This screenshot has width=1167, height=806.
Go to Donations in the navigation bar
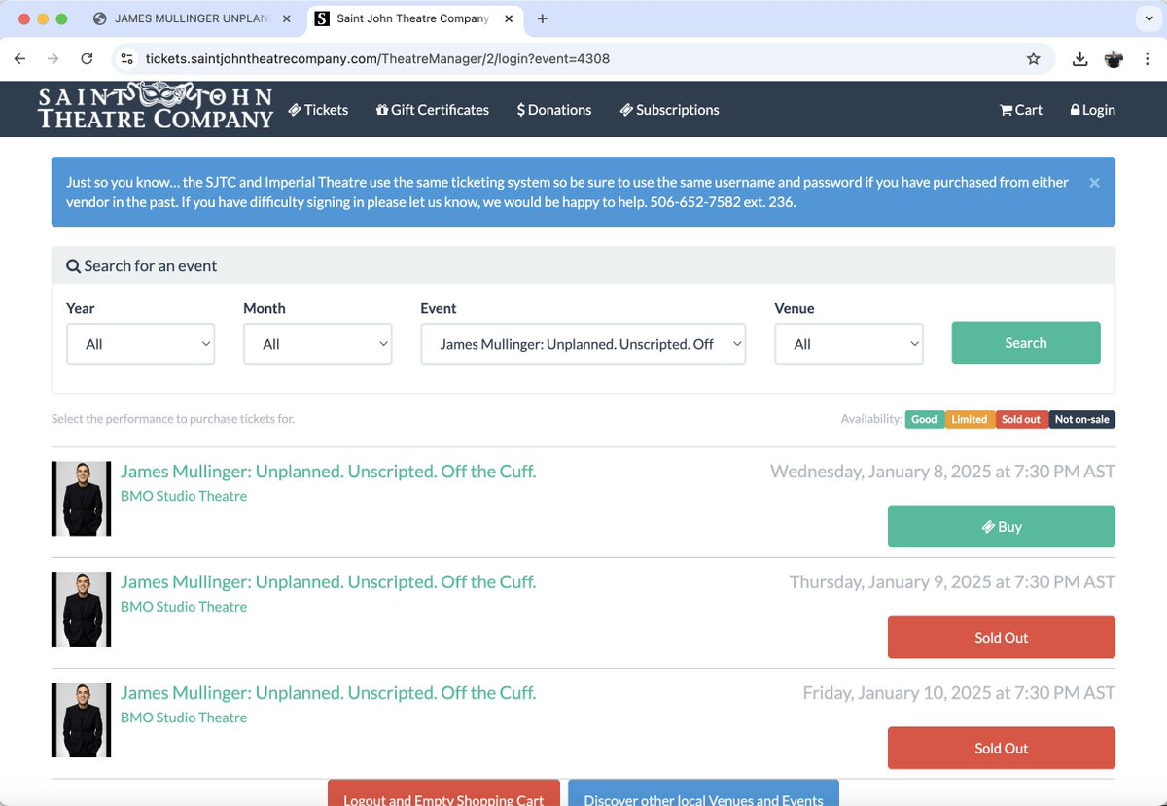(554, 110)
